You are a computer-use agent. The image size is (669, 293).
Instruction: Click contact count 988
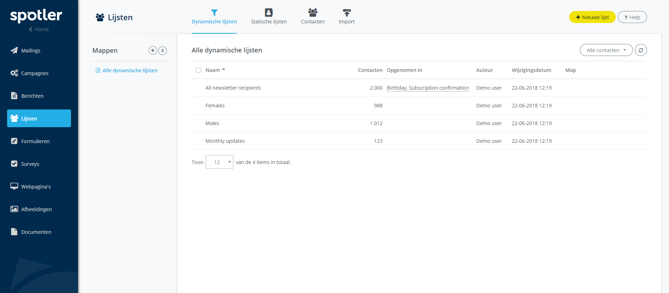[378, 106]
